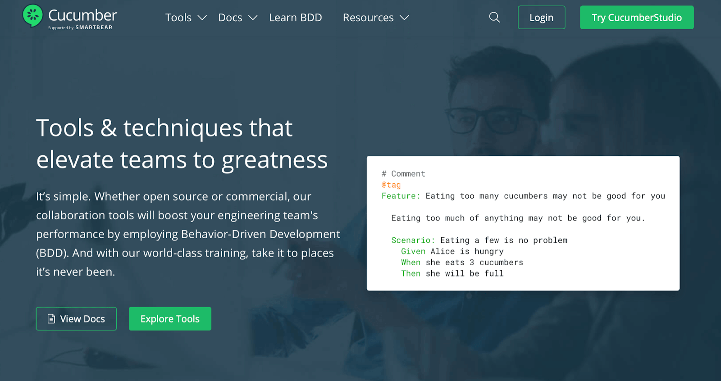Click the Explore Tools button

click(170, 319)
